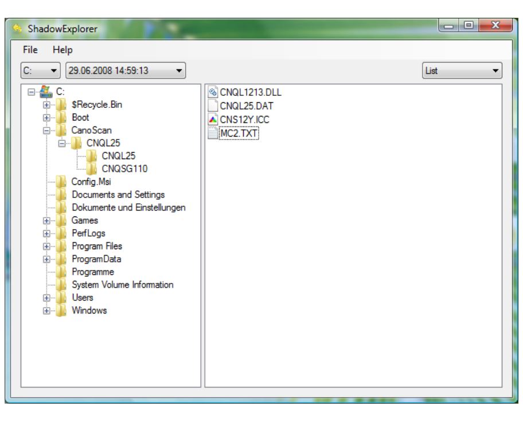Select the Programme tree label

(93, 272)
